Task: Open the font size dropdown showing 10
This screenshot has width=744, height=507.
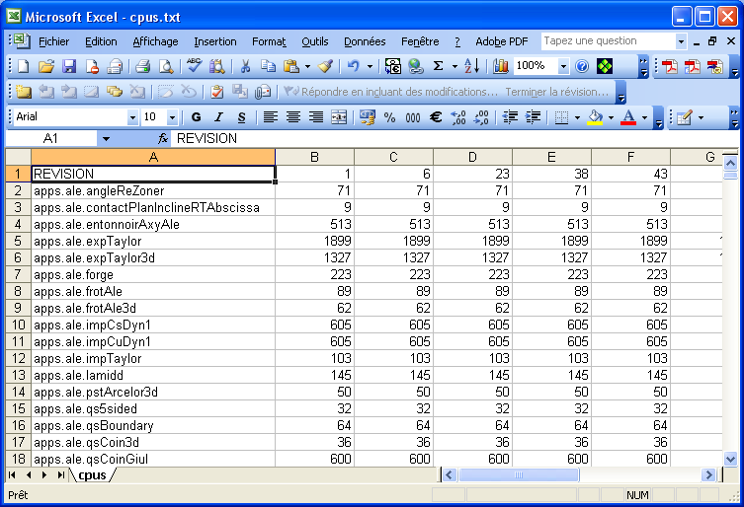Action: 172,117
